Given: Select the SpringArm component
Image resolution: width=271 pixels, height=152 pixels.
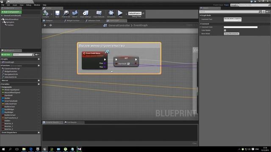Looking at the screenshot, I should (10, 22).
